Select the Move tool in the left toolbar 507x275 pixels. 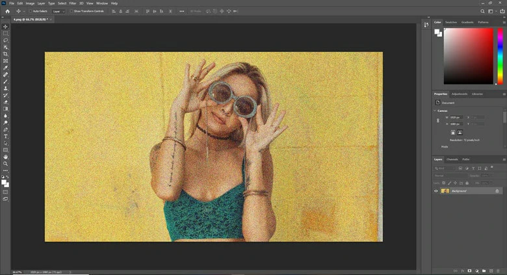click(5, 27)
